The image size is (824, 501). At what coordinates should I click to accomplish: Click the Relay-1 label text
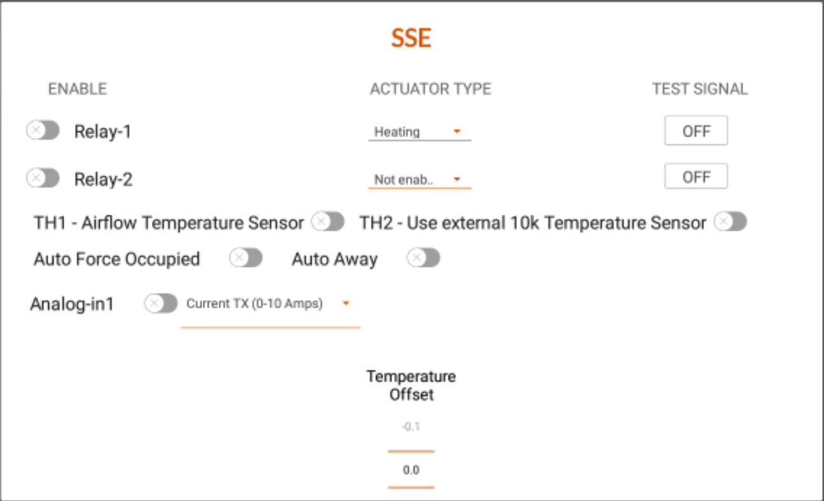[x=102, y=132]
